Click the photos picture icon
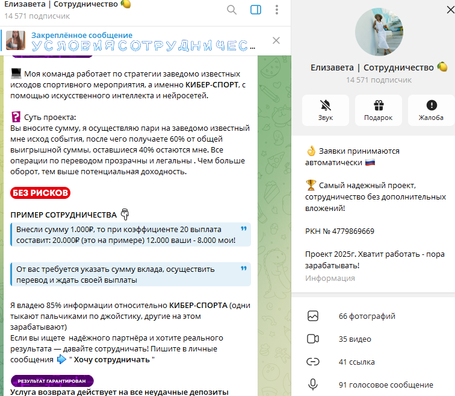455x396 pixels. (313, 316)
